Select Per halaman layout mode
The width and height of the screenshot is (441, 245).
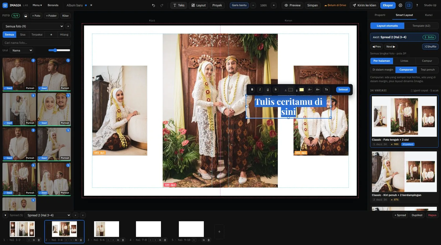pos(381,61)
